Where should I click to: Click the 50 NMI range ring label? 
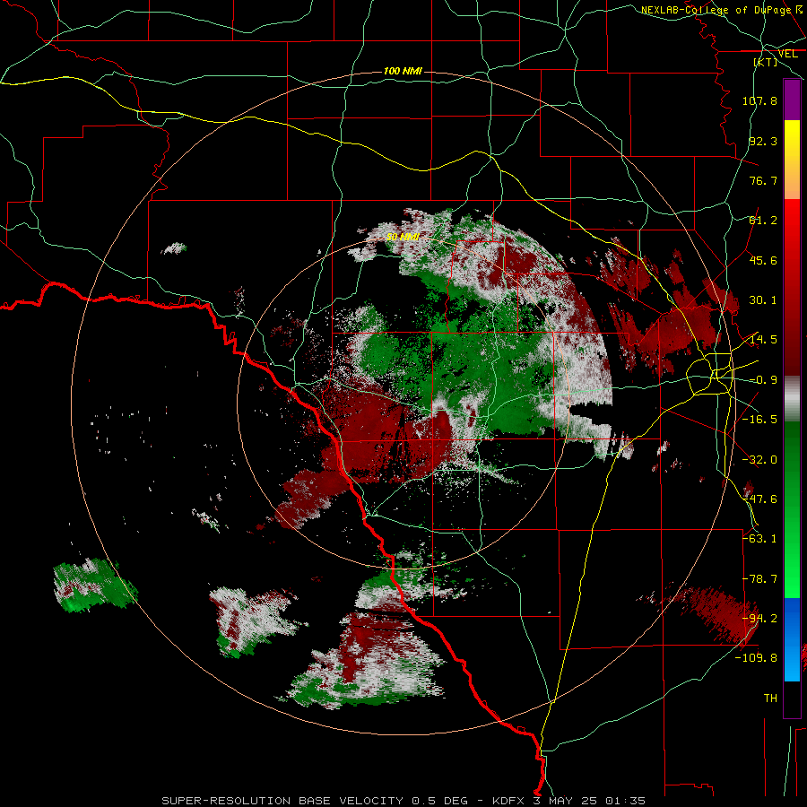click(x=403, y=237)
